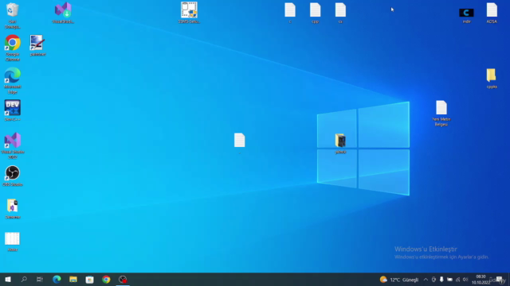Viewport: 510px width, 286px height.
Task: Launch Microsoft Edge from the taskbar
Action: (x=57, y=280)
